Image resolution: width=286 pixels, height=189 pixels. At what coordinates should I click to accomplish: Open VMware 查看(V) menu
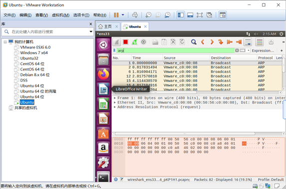(41, 15)
